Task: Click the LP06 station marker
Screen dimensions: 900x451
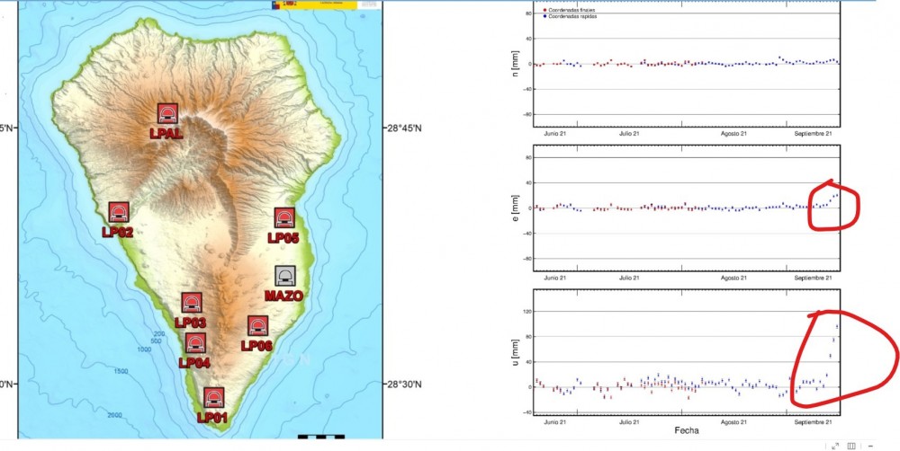Action: coord(258,326)
